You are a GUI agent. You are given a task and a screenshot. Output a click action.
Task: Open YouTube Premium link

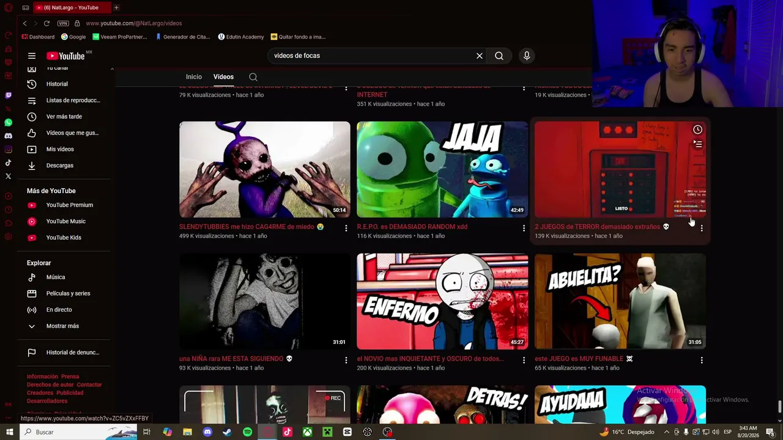coord(64,205)
